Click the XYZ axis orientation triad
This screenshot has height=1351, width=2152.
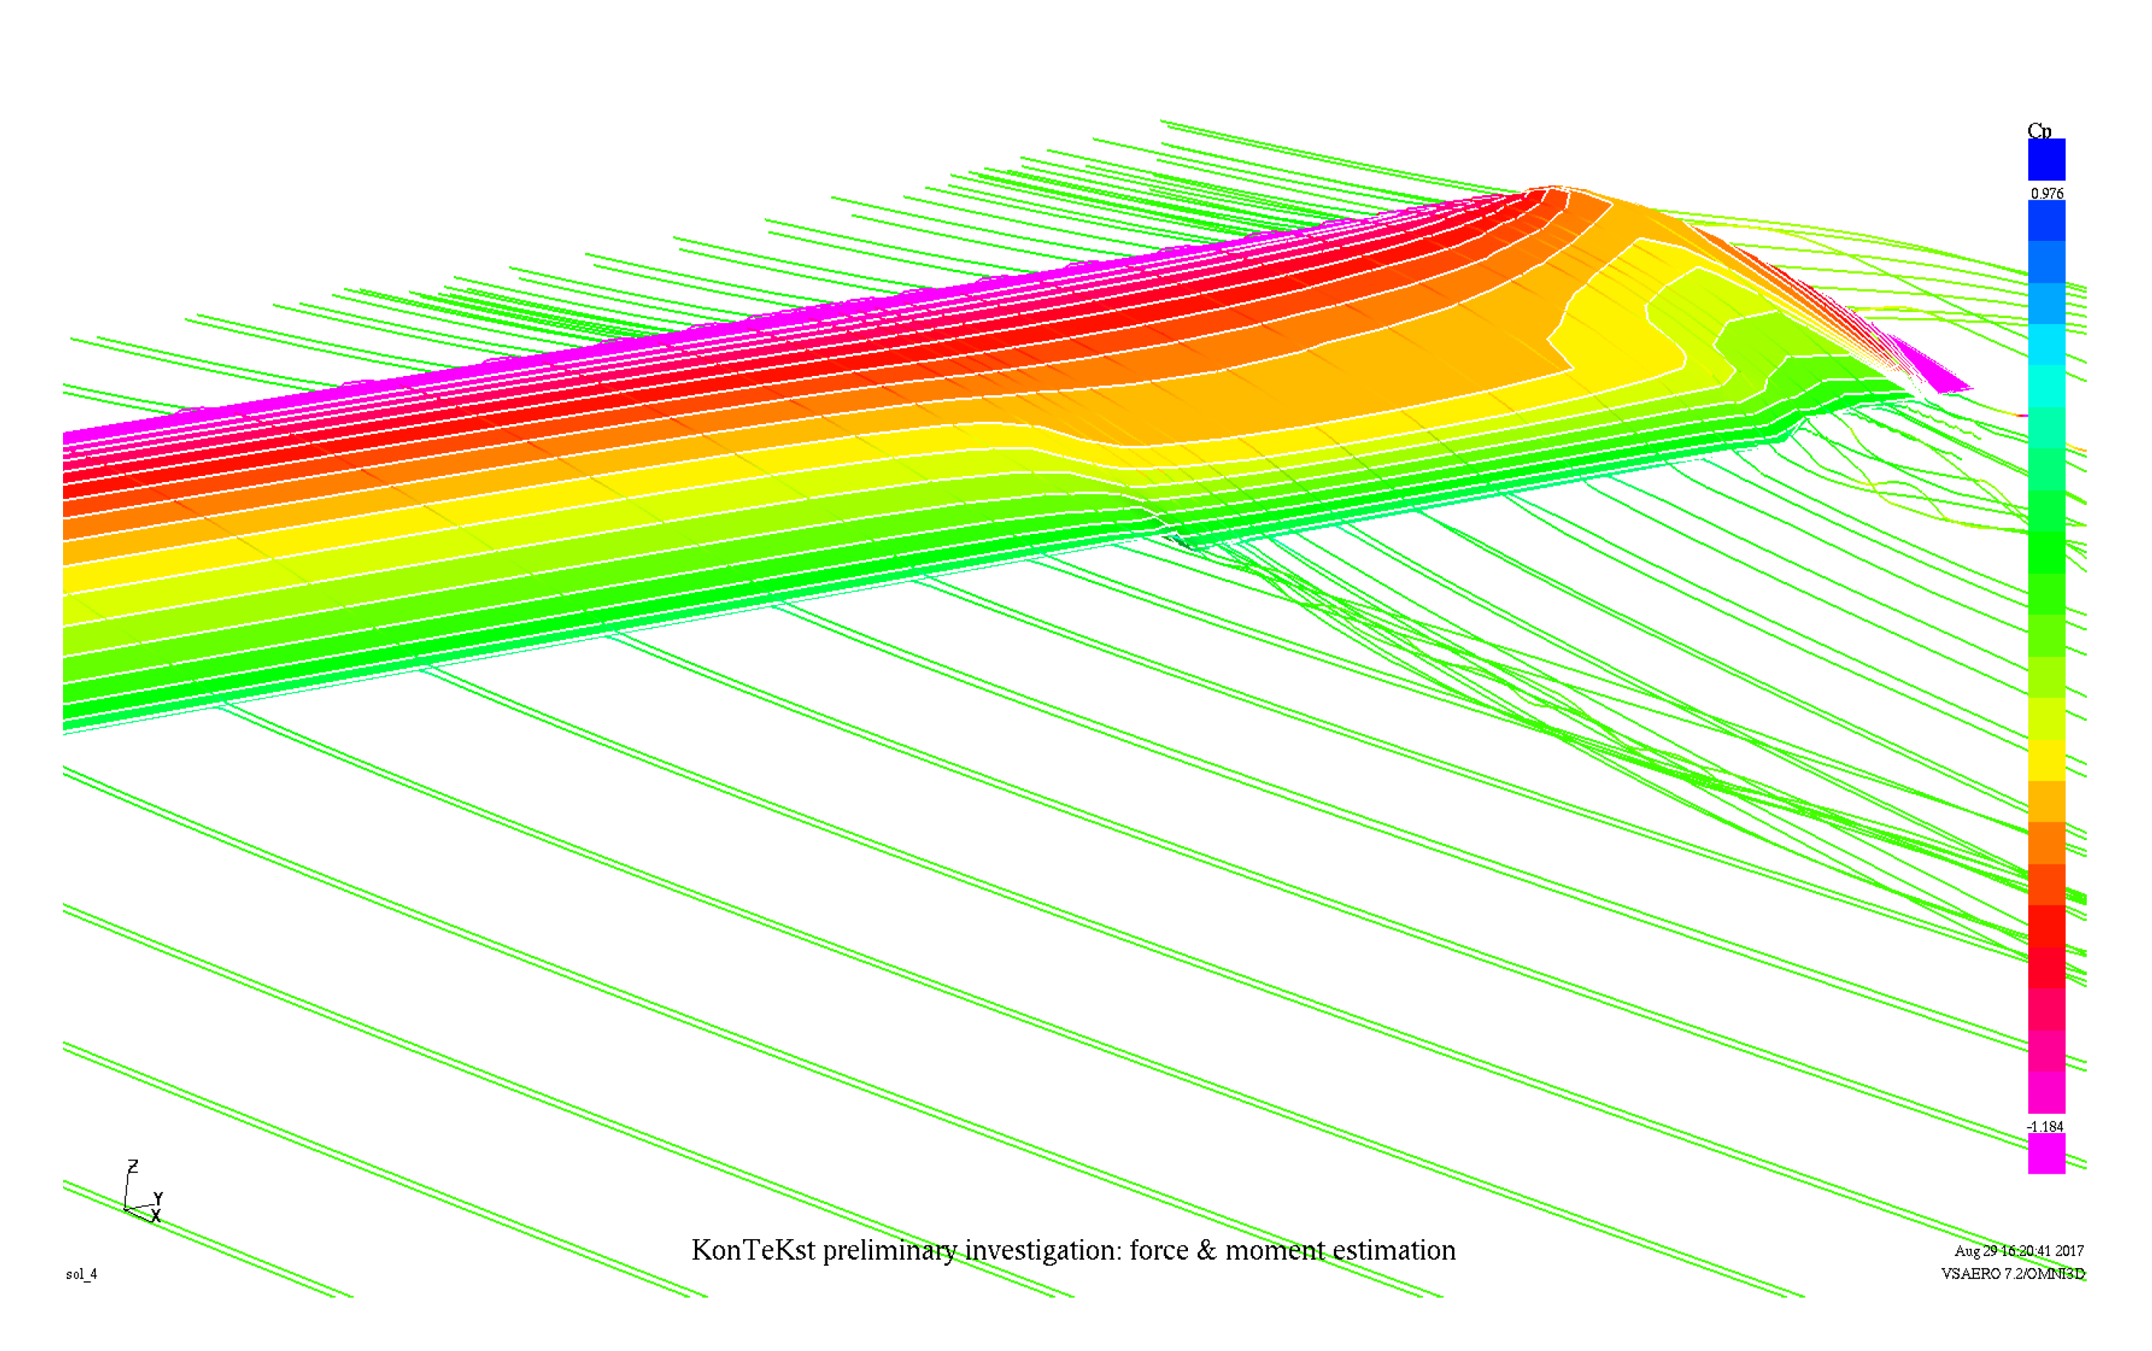pos(141,1193)
